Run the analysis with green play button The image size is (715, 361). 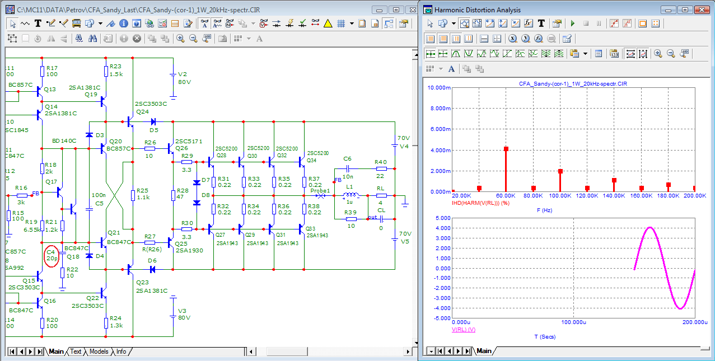[573, 24]
